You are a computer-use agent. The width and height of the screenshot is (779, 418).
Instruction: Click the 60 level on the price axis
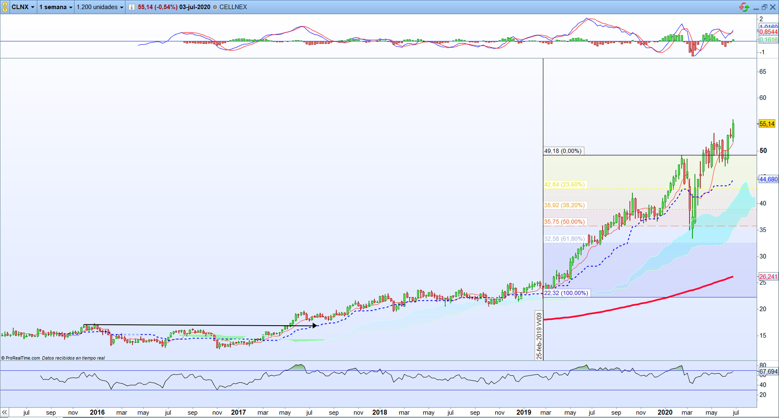point(763,98)
